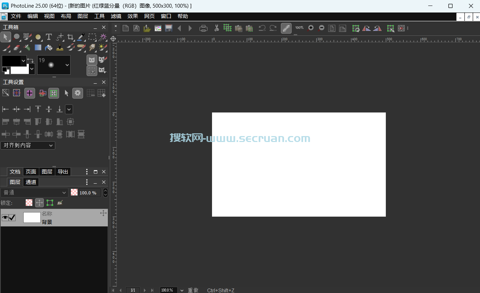Open the 普通 blend mode dropdown

tap(34, 193)
